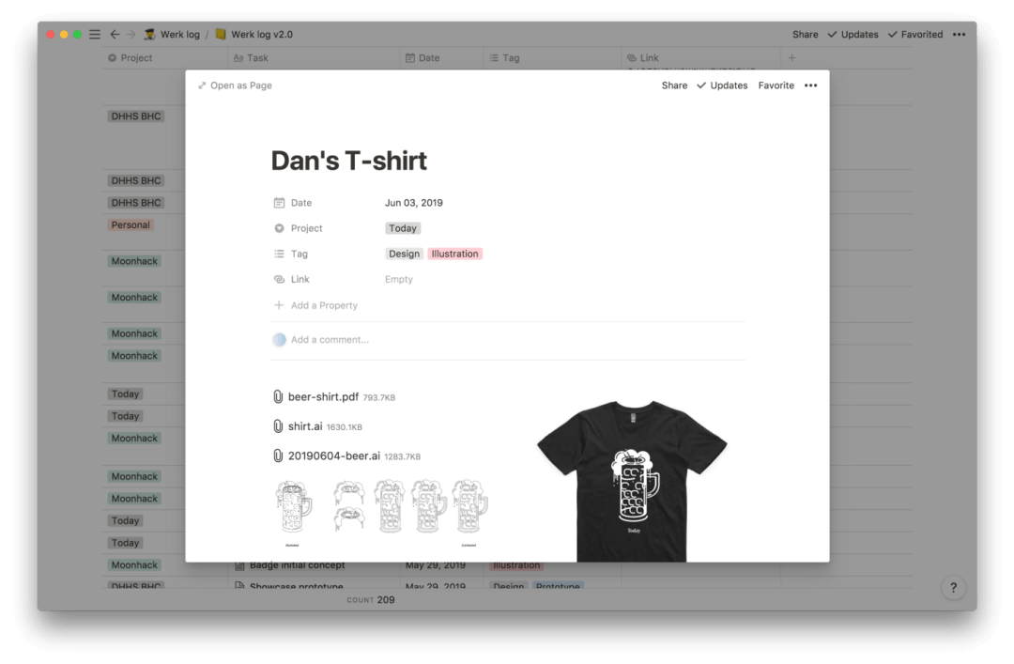This screenshot has width=1014, height=664.
Task: Click the paperclip icon for shirt.ai
Action: click(x=278, y=426)
